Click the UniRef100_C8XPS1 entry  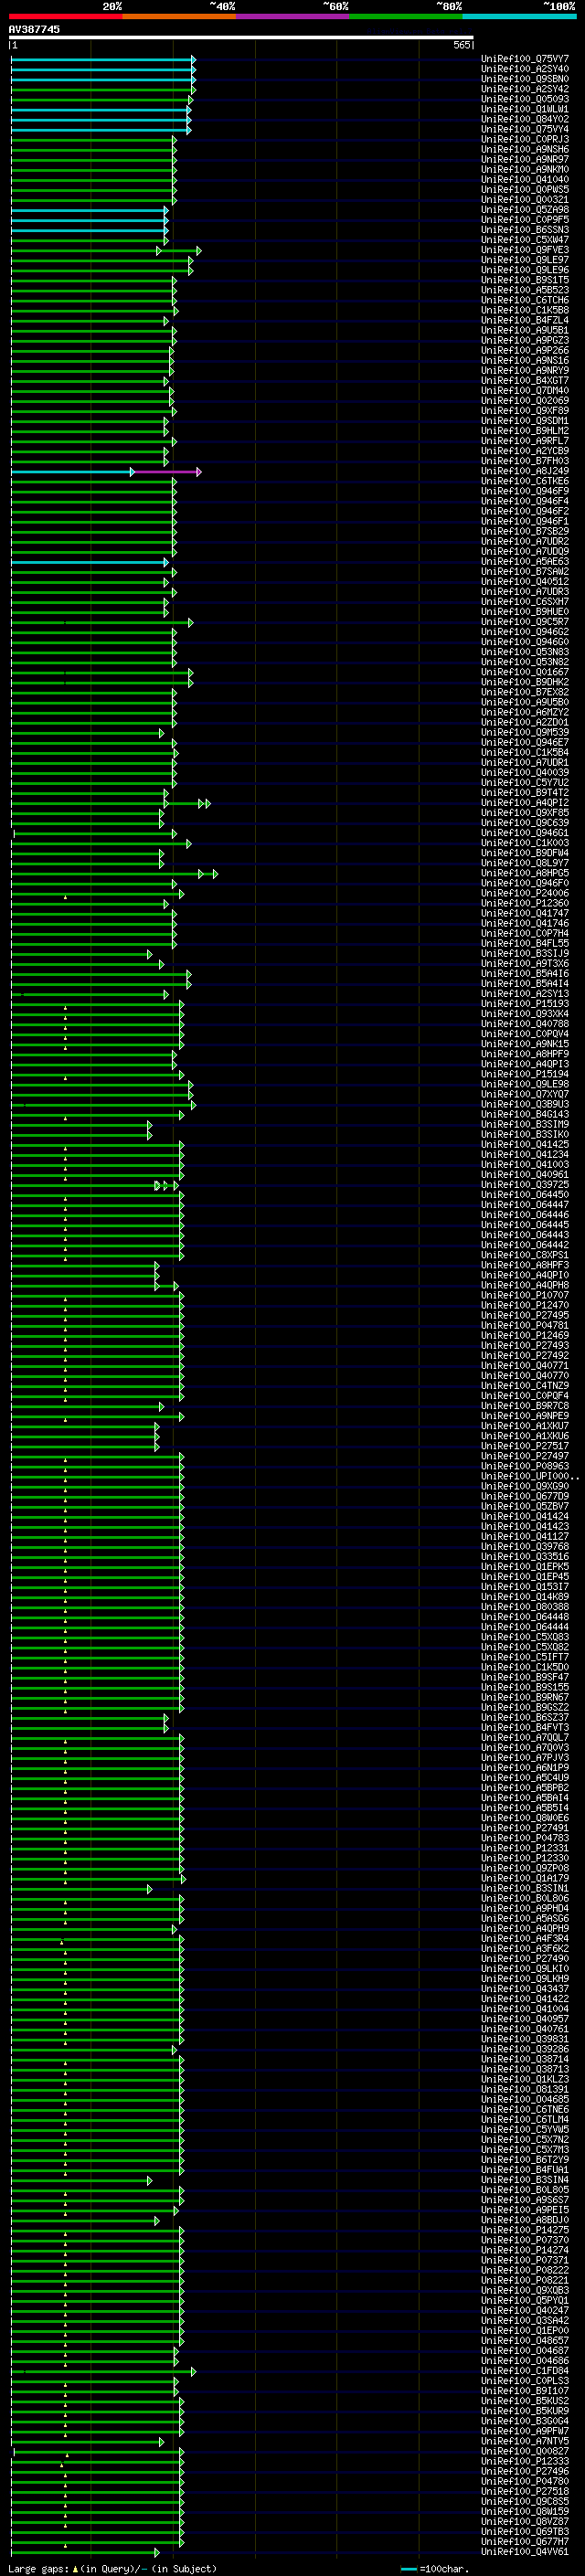pos(525,1255)
